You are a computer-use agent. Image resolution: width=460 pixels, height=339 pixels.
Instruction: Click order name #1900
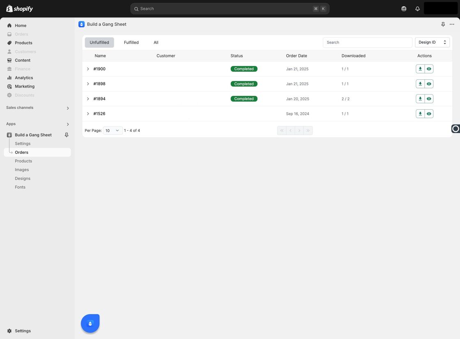[x=99, y=69]
